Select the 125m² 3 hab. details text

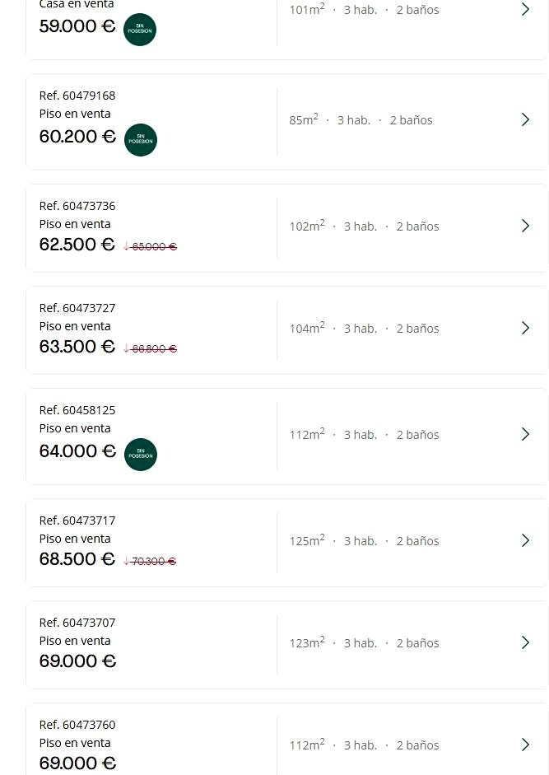click(x=364, y=541)
